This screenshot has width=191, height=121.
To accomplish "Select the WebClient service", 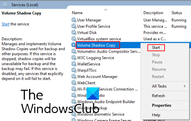I will 86,83.
